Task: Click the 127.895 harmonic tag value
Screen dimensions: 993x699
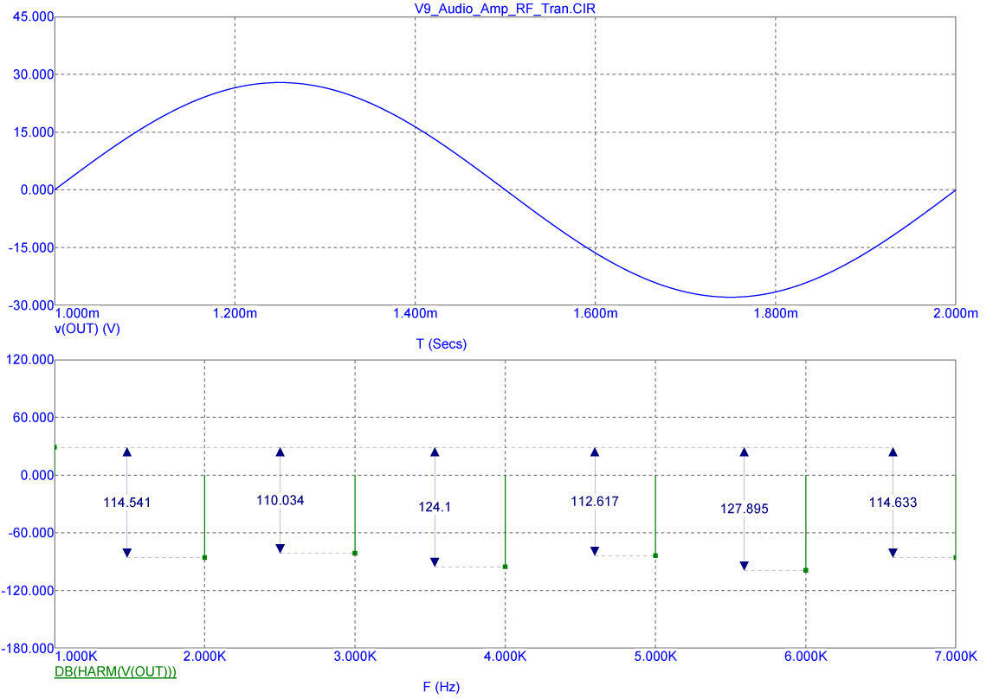Action: [x=745, y=510]
